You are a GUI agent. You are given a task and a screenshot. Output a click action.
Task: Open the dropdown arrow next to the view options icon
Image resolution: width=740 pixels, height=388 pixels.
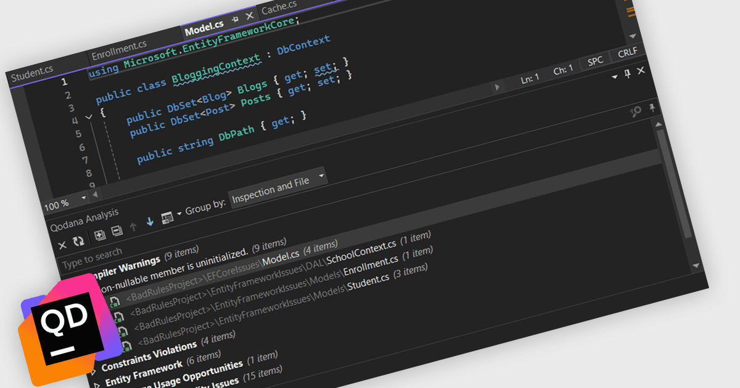[179, 214]
